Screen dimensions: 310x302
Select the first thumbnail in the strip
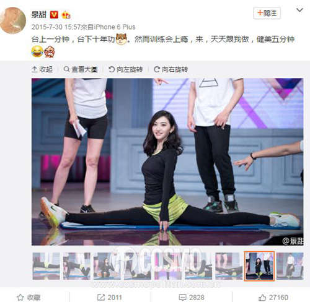click(46, 266)
